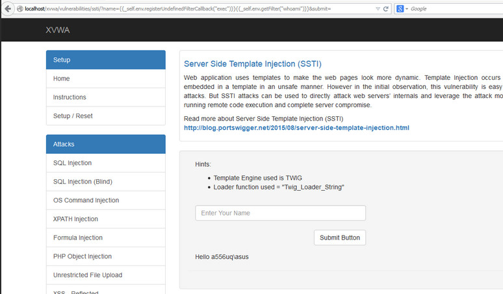Click the Submit Button
Screen dimensions: 503x294
click(x=340, y=238)
